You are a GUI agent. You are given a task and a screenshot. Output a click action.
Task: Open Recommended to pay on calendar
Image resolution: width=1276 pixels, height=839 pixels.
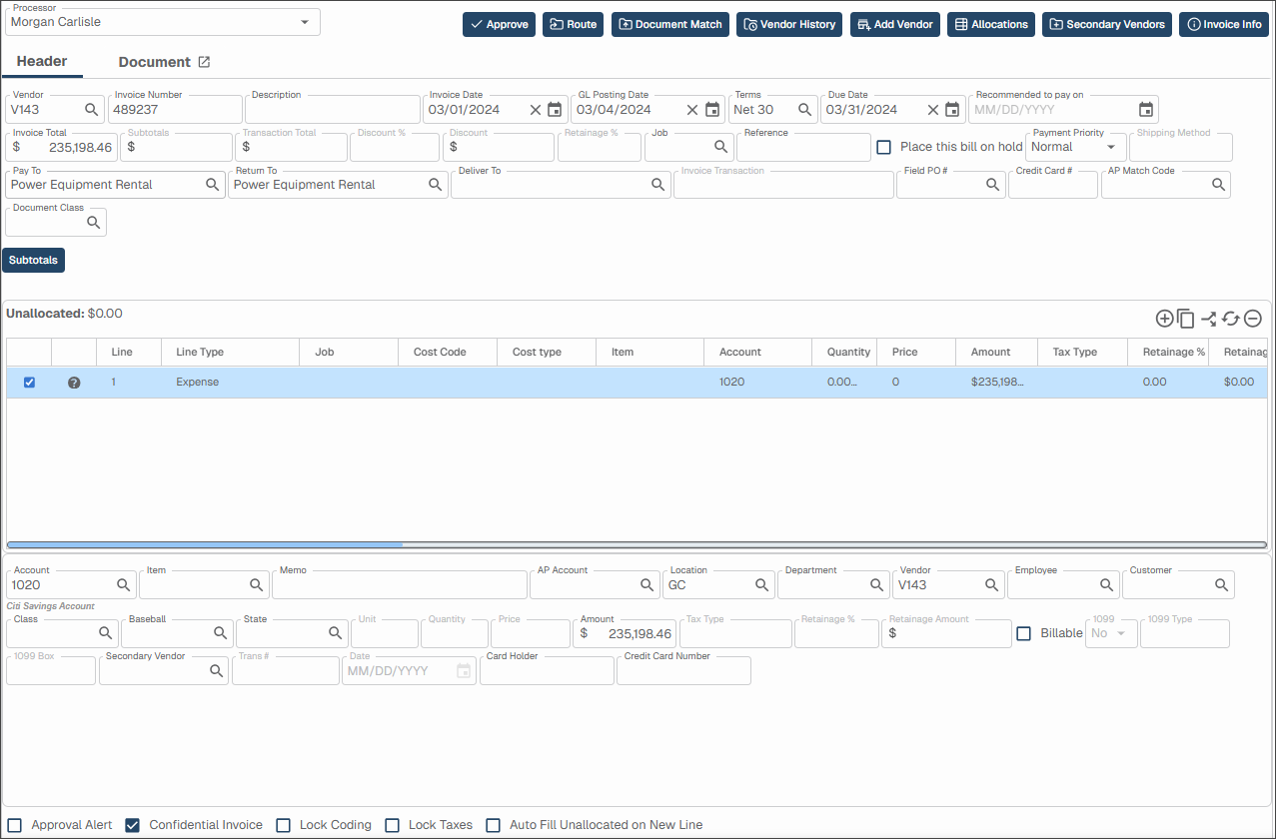tap(1146, 110)
